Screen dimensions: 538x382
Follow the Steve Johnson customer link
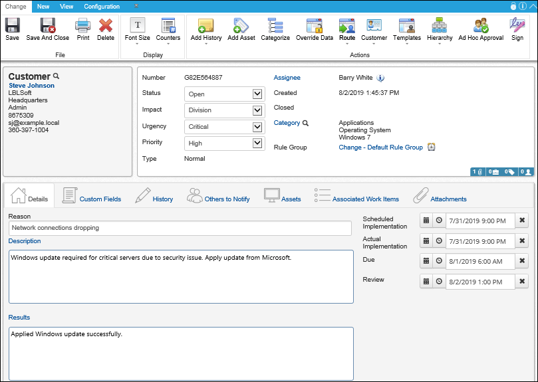pyautogui.click(x=31, y=86)
